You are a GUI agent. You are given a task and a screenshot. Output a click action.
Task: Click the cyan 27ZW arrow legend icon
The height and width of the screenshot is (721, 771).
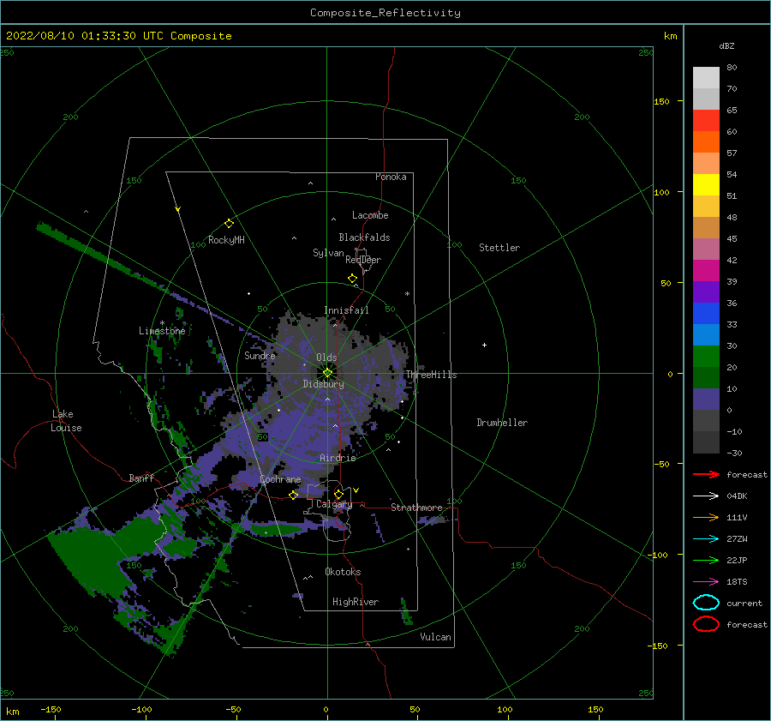coord(706,538)
